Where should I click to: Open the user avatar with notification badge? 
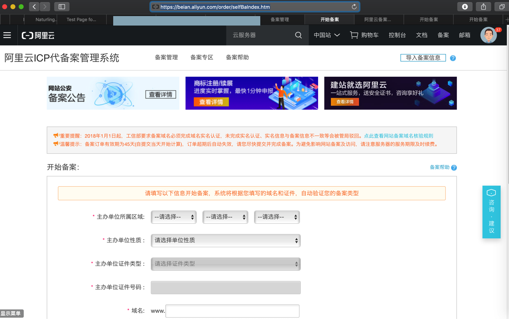pos(489,35)
